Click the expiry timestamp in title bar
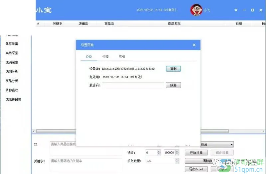Image resolution: width=266 pixels, height=174 pixels. coord(157,10)
